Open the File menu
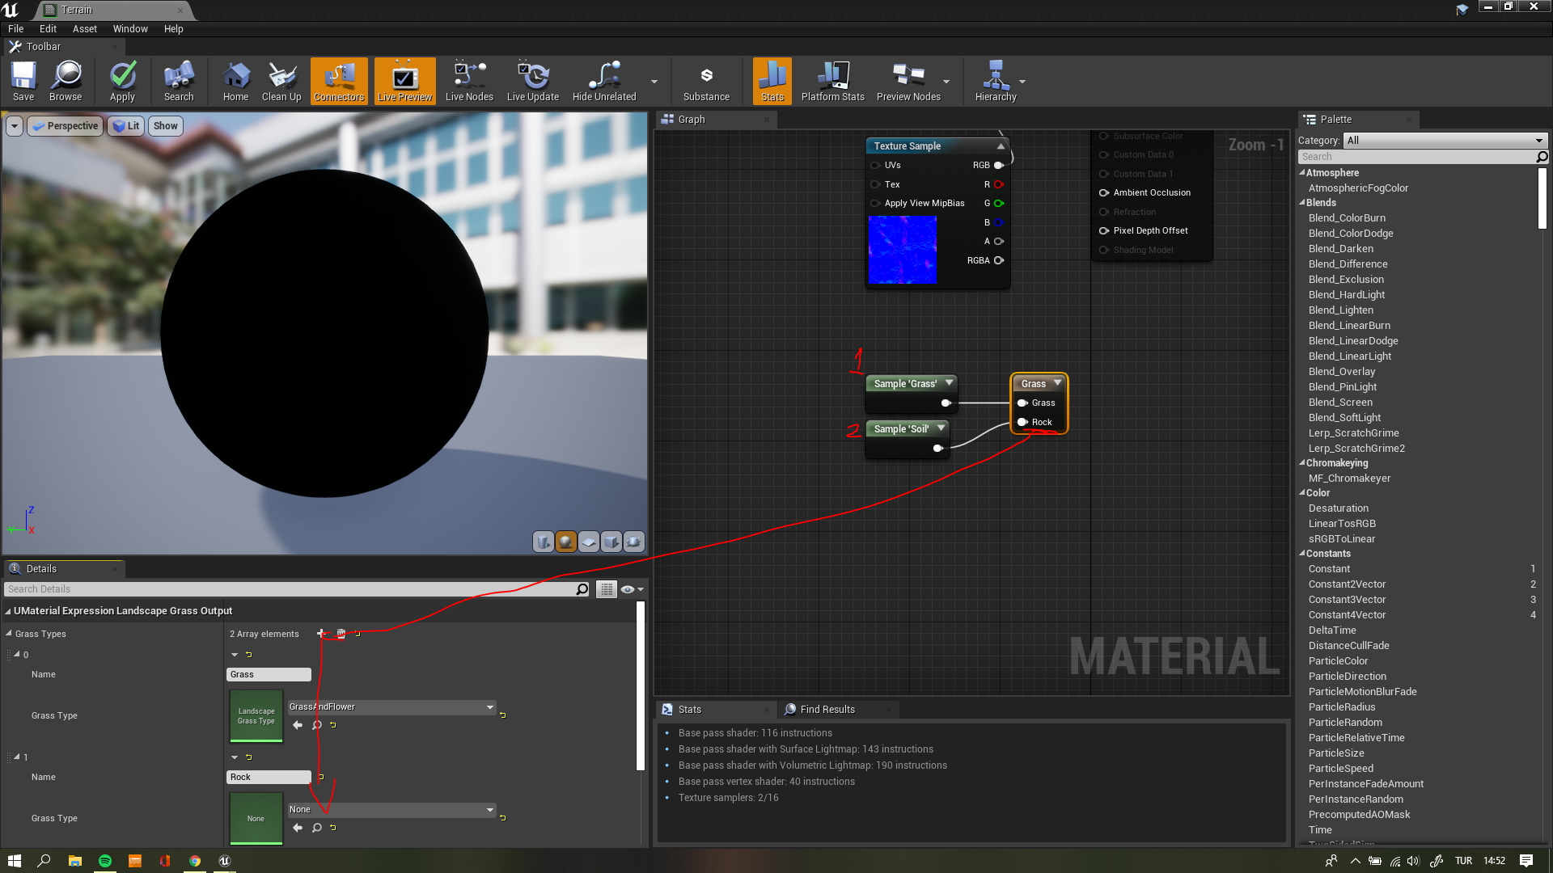The image size is (1553, 873). (15, 29)
